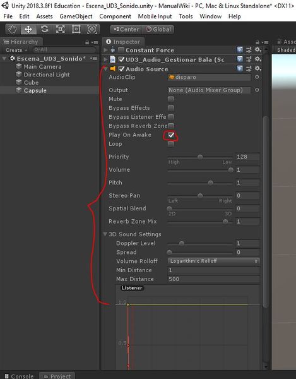Screen dimensions: 296x379
Task: Click the Inspector panel lock icon
Action: 258,42
